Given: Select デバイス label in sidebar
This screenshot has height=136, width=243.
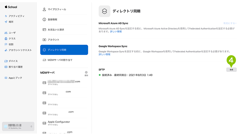Looking at the screenshot, I should (x=13, y=61).
